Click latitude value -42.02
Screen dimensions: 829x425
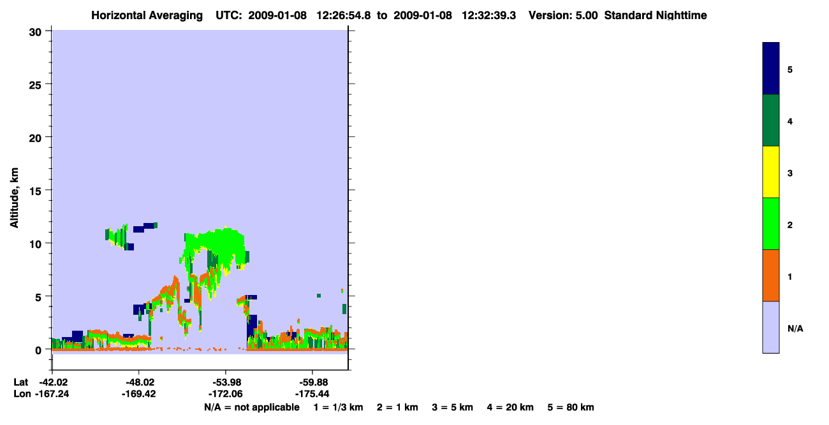[52, 382]
